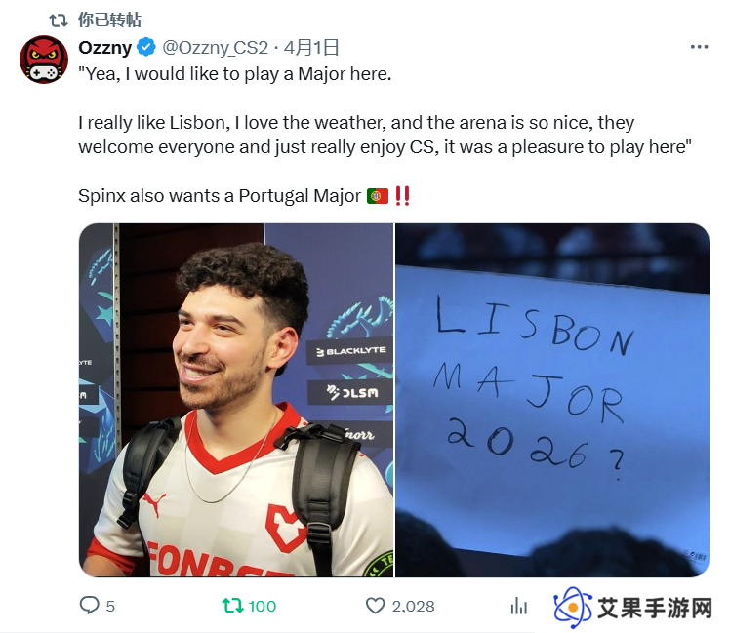730x633 pixels.
Task: Toggle the green retweet icon
Action: (x=232, y=606)
